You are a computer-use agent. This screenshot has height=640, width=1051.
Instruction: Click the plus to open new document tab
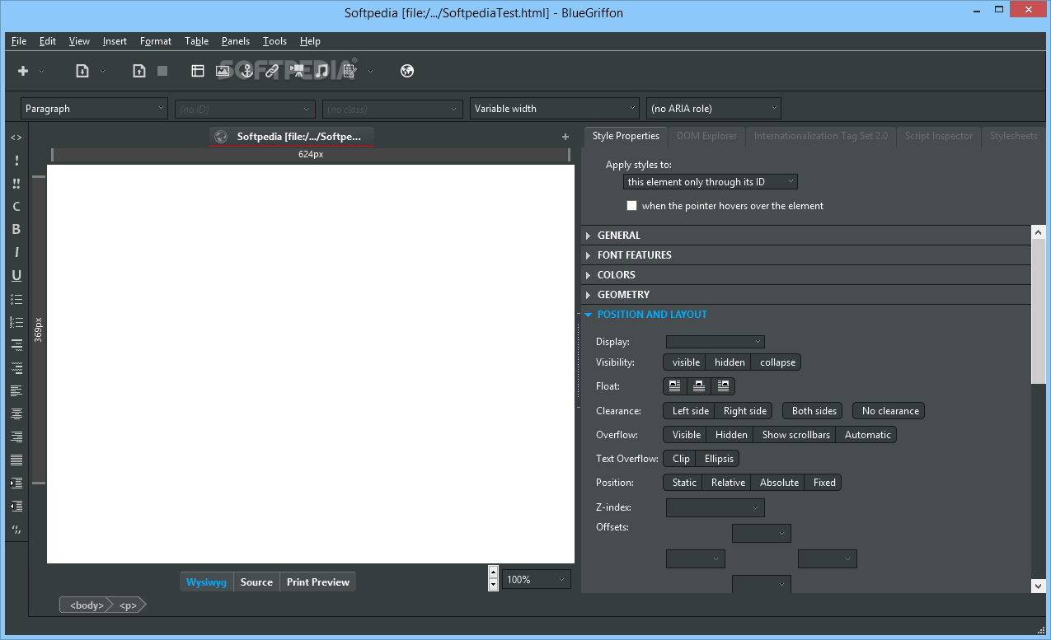pyautogui.click(x=565, y=137)
